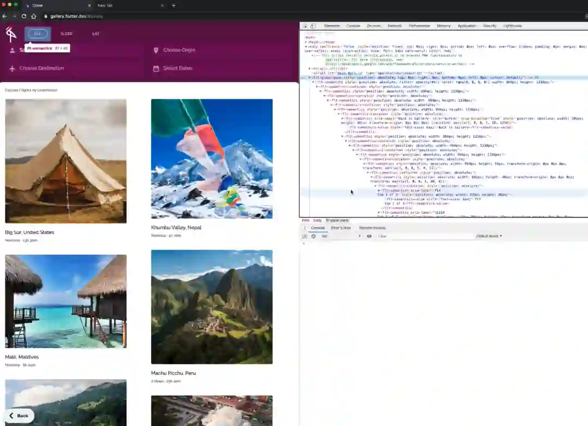Screen dimensions: 588x426
Task: Click the Malé, Maldives title
Action: coord(22,357)
